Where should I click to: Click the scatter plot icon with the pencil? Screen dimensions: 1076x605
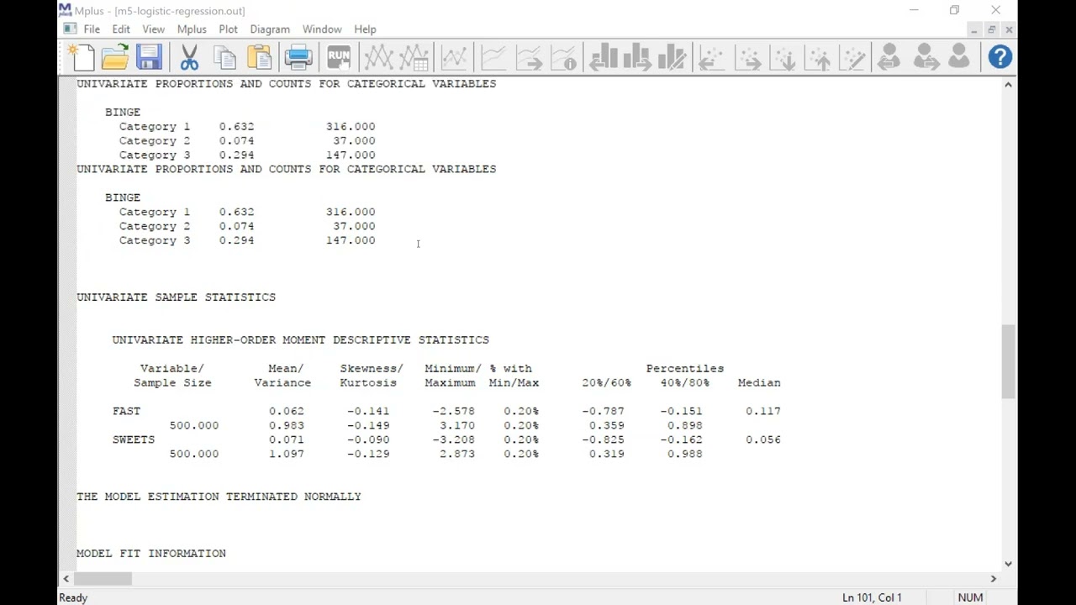(853, 57)
